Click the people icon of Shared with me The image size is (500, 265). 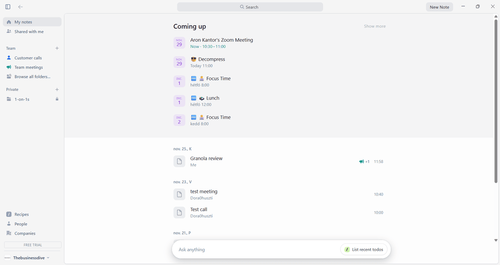[9, 31]
